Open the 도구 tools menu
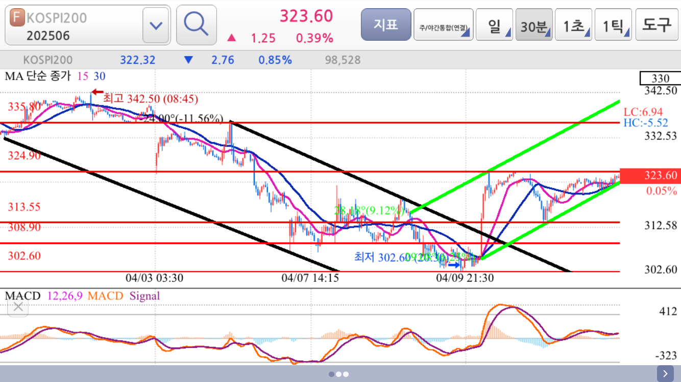This screenshot has height=382, width=681. [x=656, y=24]
